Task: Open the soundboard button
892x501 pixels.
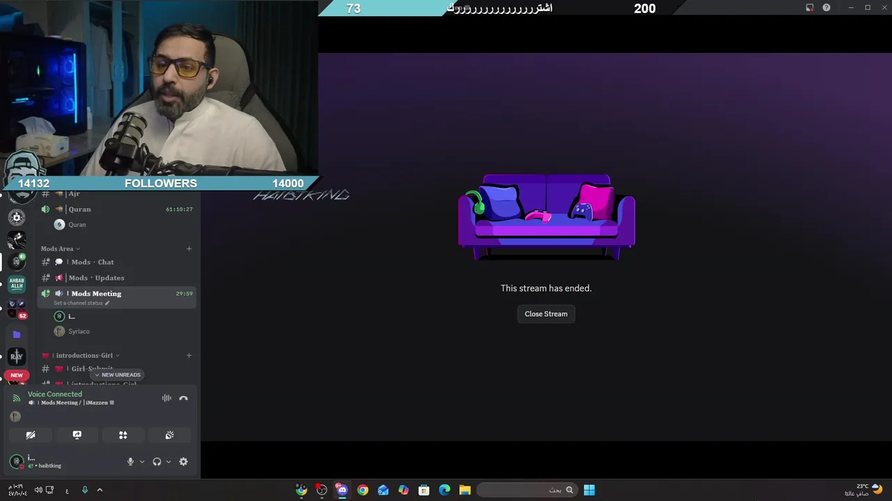Action: point(169,435)
